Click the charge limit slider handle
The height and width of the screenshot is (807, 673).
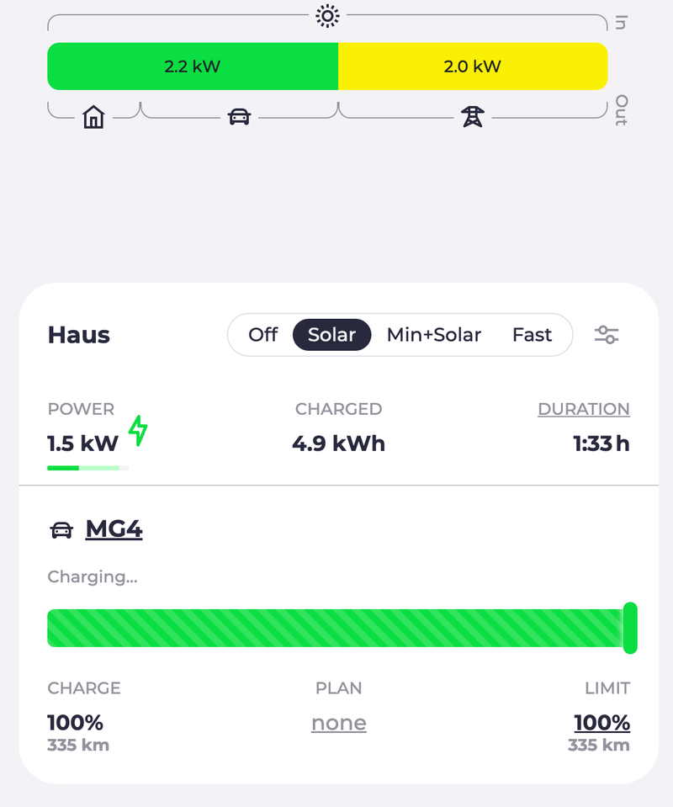tap(630, 628)
